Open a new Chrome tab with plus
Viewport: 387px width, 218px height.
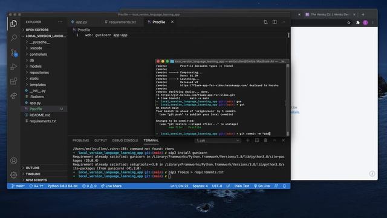tap(363, 15)
